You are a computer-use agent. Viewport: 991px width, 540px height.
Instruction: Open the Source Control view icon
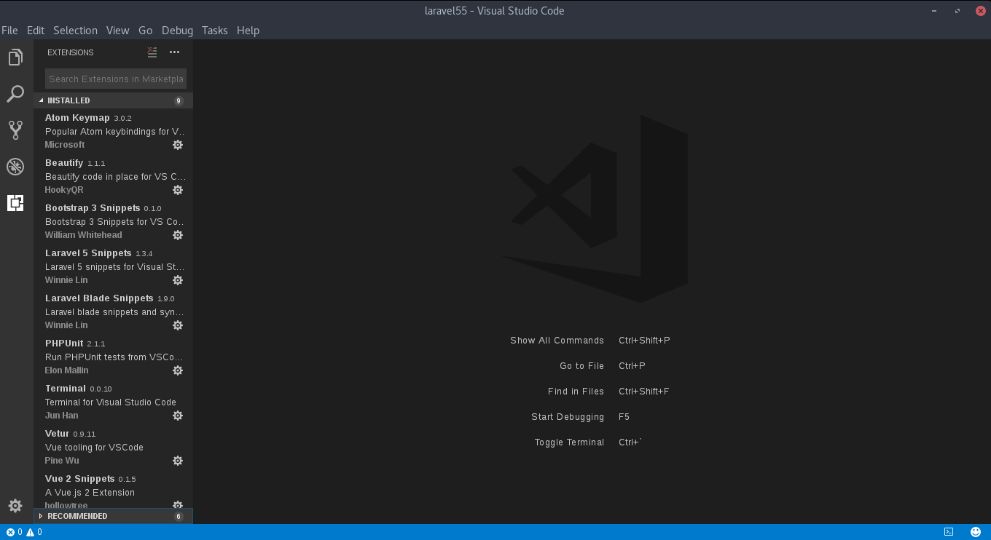15,130
